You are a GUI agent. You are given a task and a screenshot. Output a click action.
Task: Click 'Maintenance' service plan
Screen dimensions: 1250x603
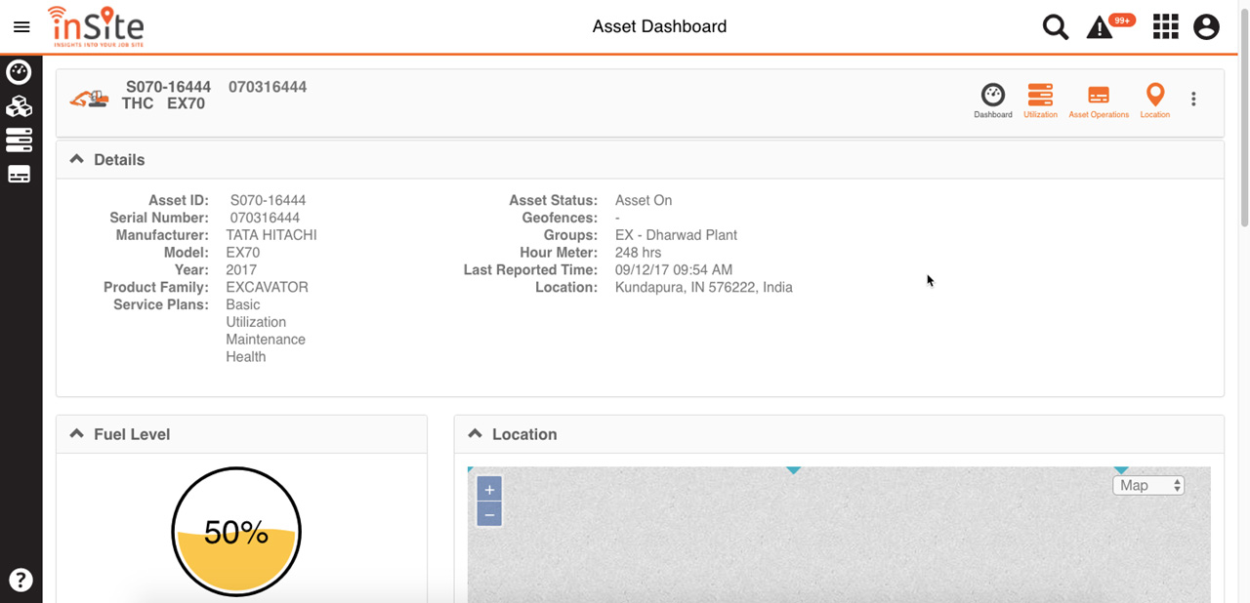[x=266, y=340]
